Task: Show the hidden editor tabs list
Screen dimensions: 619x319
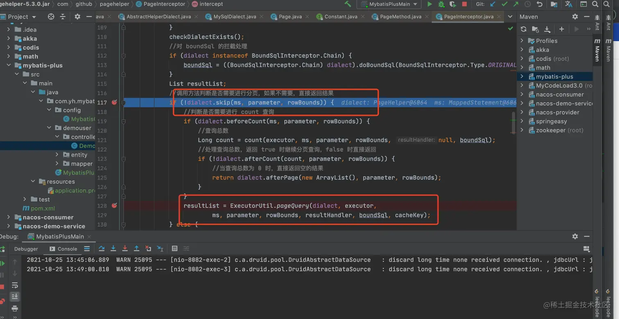Action: (x=510, y=17)
